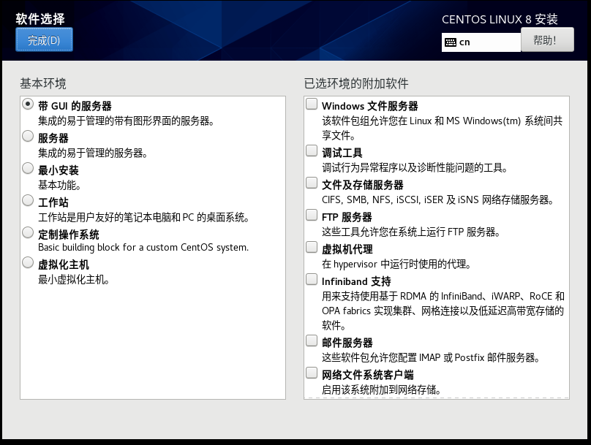
Task: Click the description 最小虚拟化主机。
Action: [x=74, y=279]
